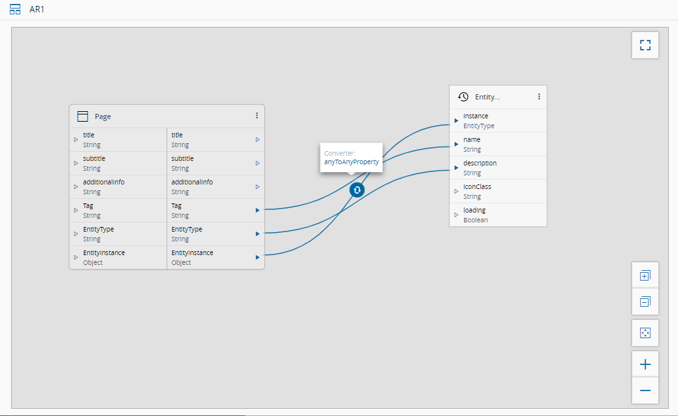The height and width of the screenshot is (416, 678).
Task: Click output port arrow of Tag
Action: coord(258,210)
